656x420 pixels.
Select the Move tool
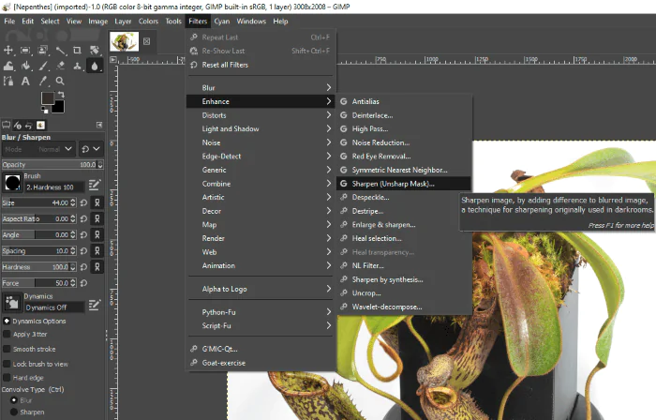(7, 51)
